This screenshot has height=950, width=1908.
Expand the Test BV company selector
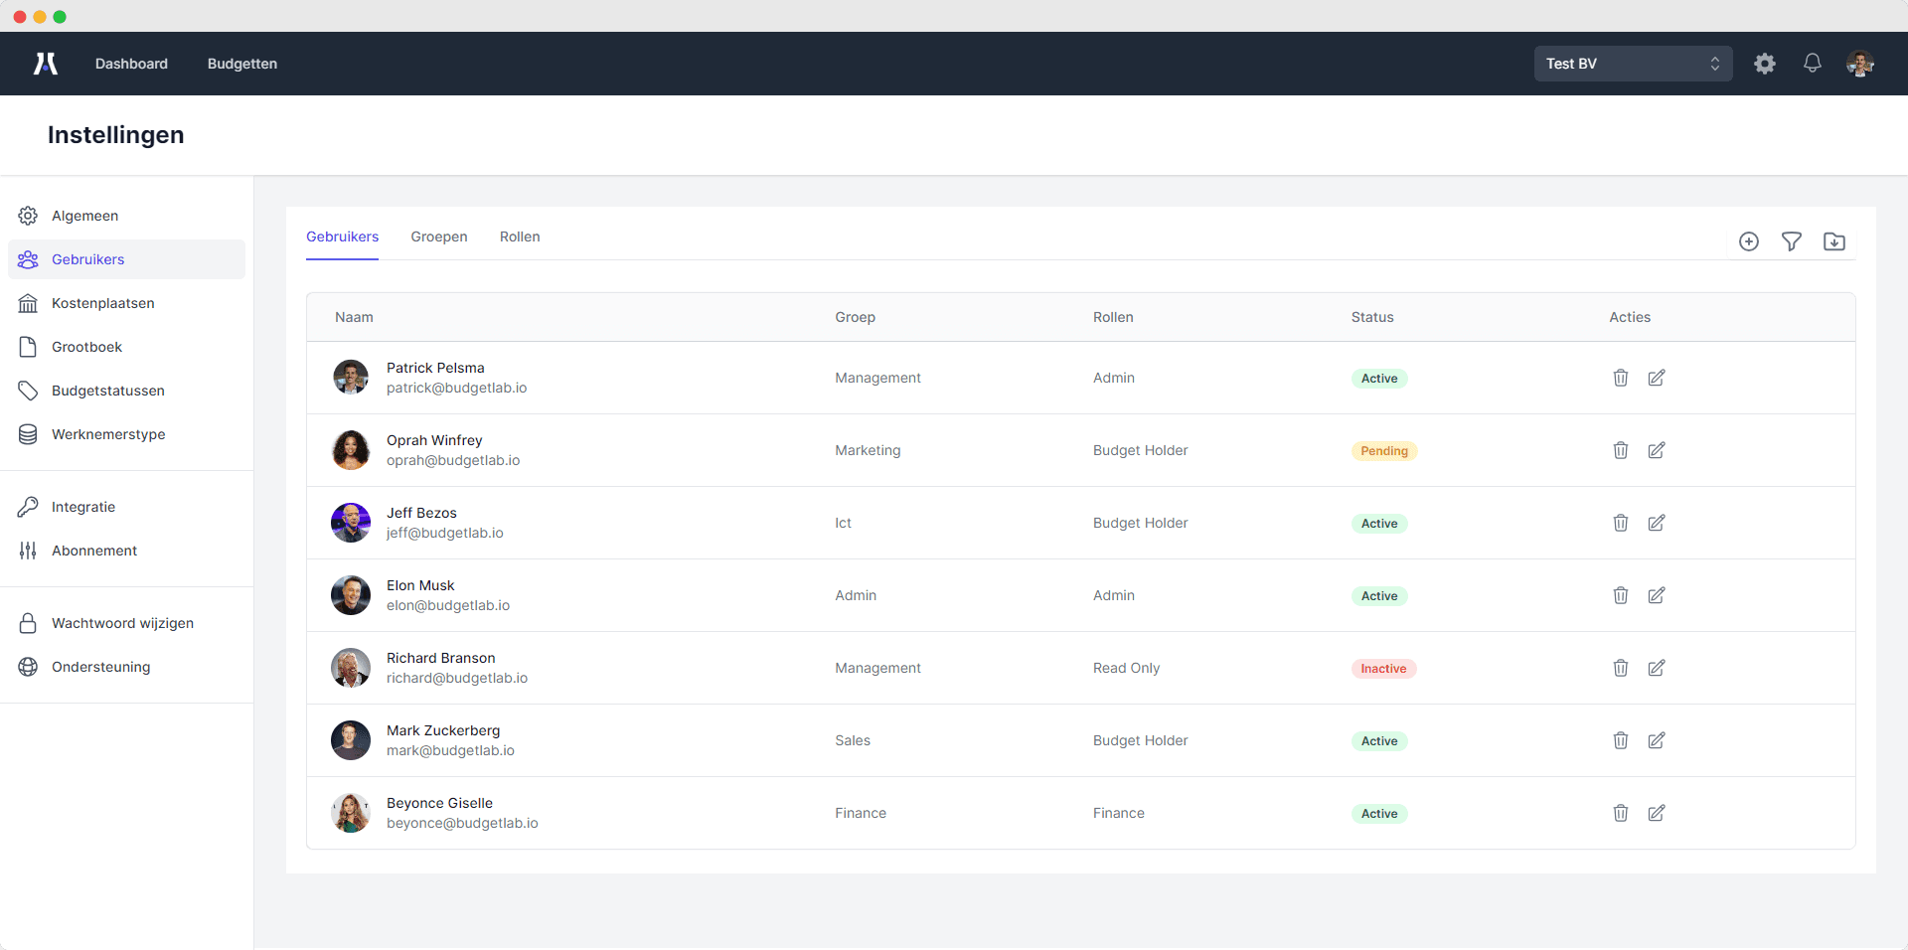pos(1633,64)
